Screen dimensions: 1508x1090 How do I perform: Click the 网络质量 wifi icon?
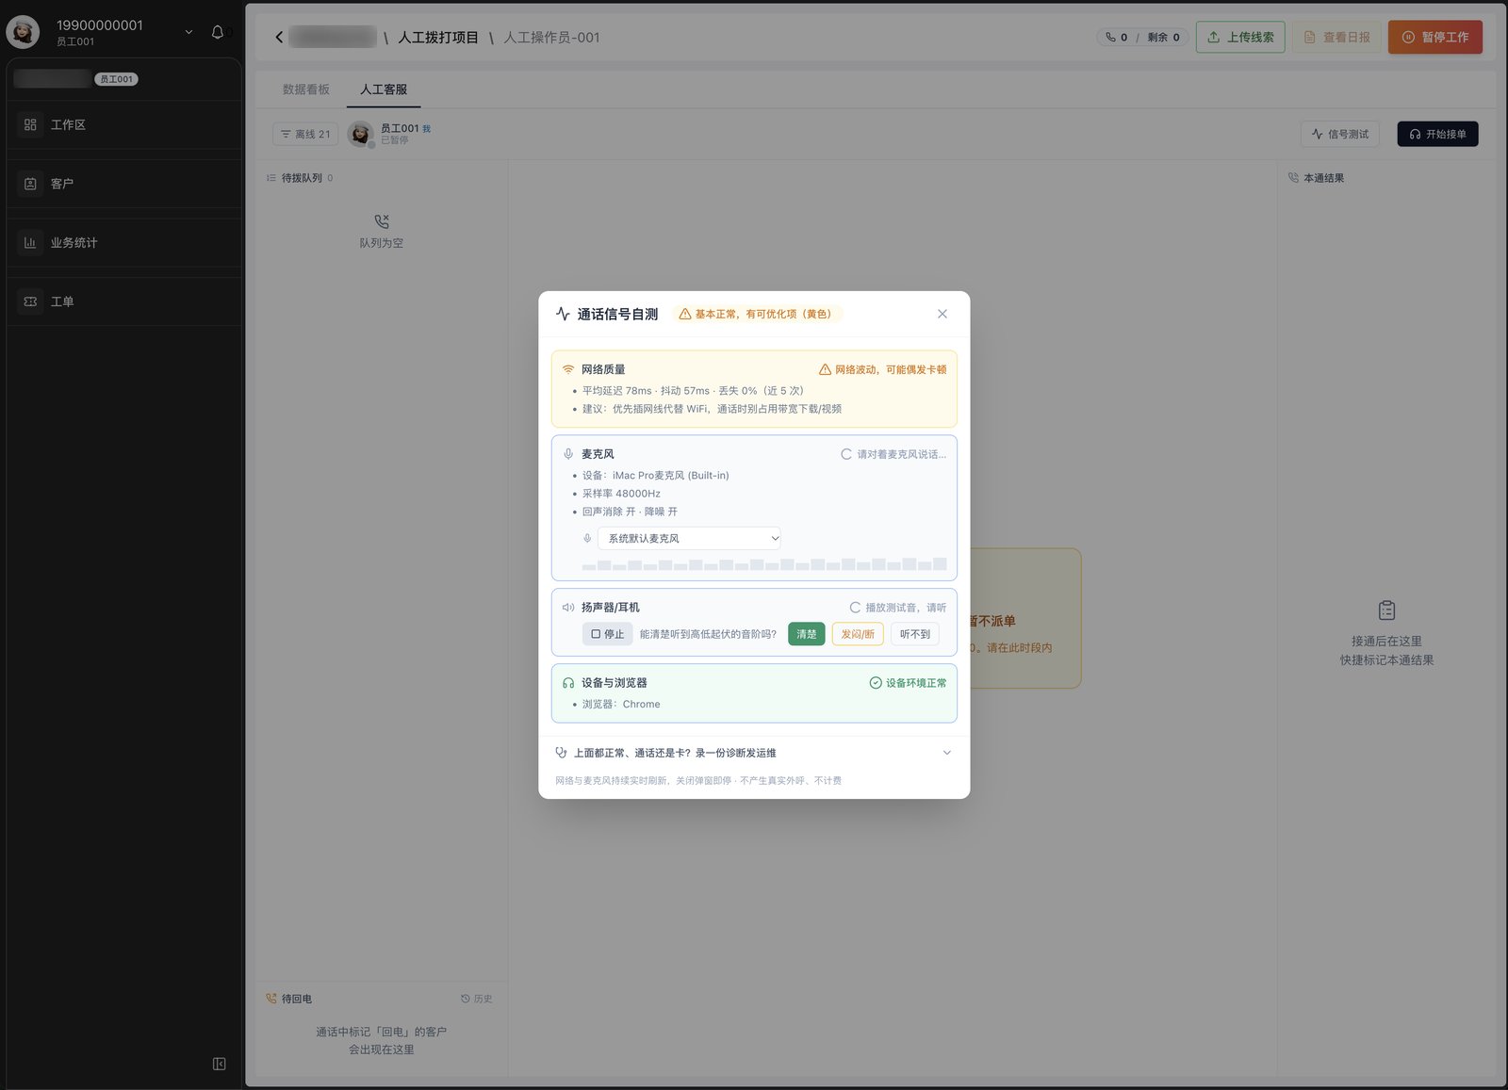click(568, 369)
